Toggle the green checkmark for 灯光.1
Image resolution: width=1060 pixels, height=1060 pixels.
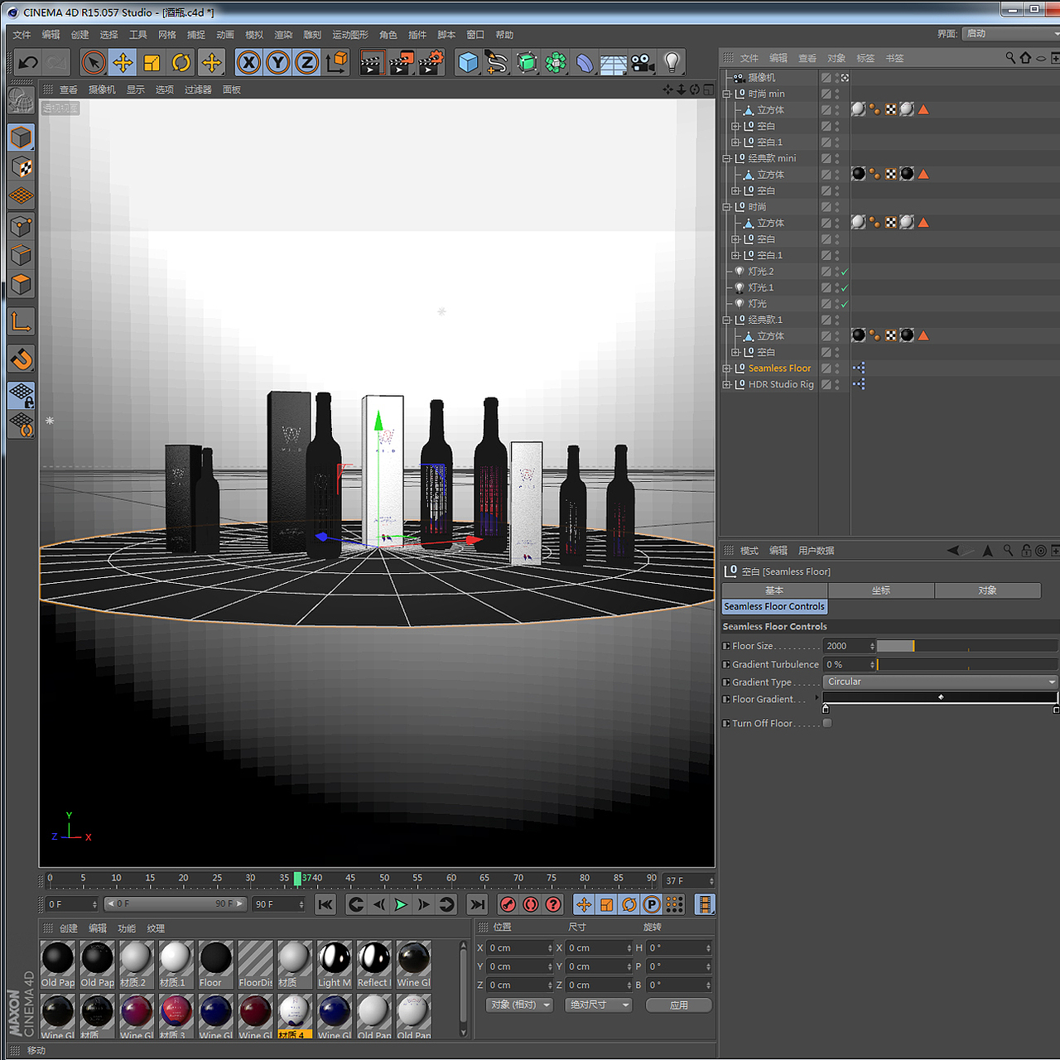(844, 287)
